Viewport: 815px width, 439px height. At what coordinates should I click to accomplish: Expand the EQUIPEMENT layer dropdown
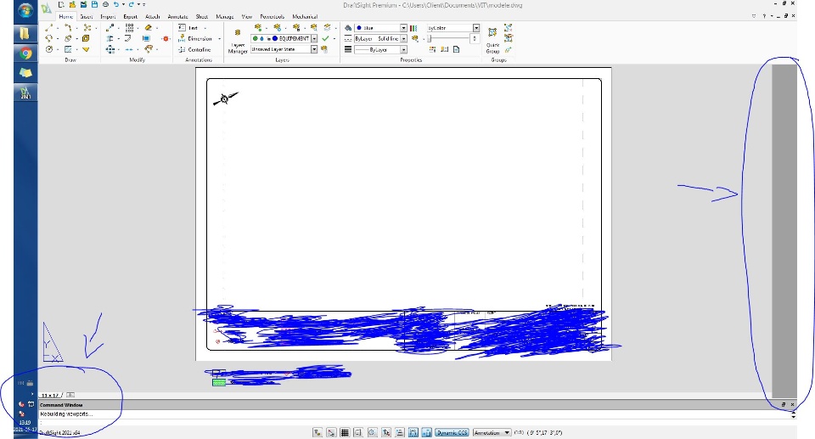[x=314, y=38]
